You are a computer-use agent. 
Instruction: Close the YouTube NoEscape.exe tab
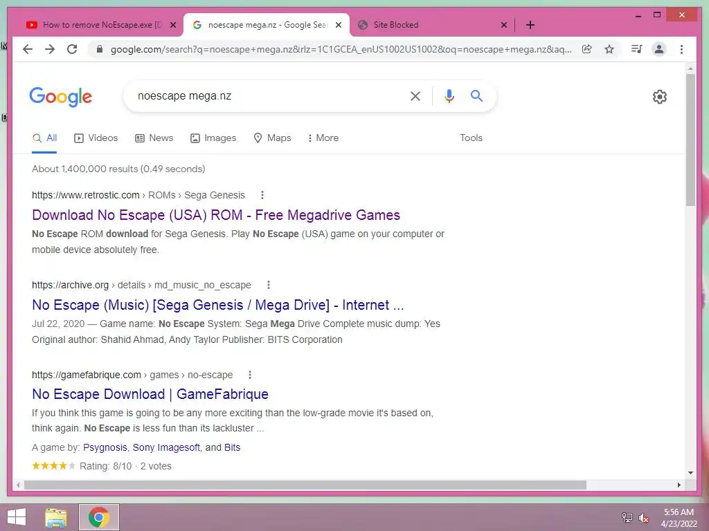click(172, 25)
